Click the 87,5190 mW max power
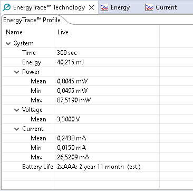This screenshot has width=193, height=191. [x=74, y=100]
